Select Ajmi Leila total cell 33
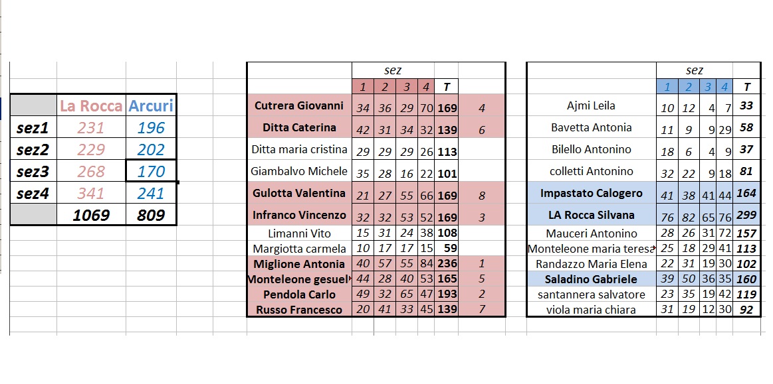773x384 pixels. tap(746, 105)
